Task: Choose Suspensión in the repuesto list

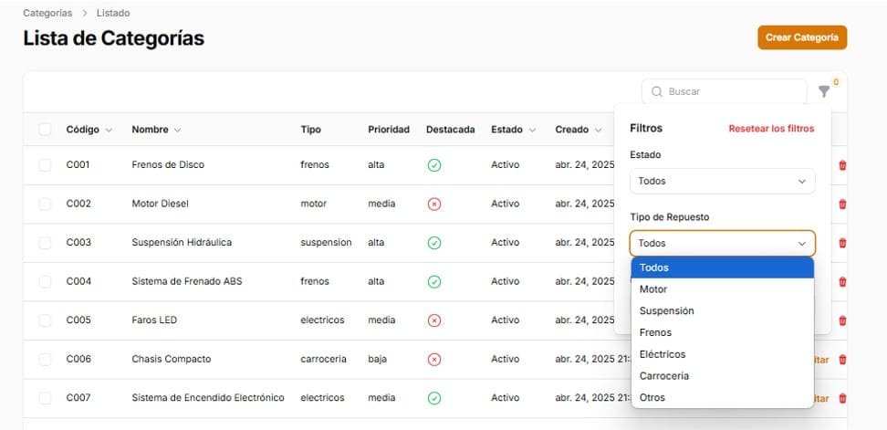Action: [x=723, y=310]
